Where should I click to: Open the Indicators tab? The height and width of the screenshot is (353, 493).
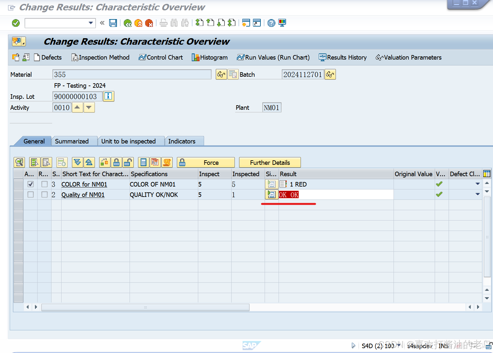pos(182,141)
